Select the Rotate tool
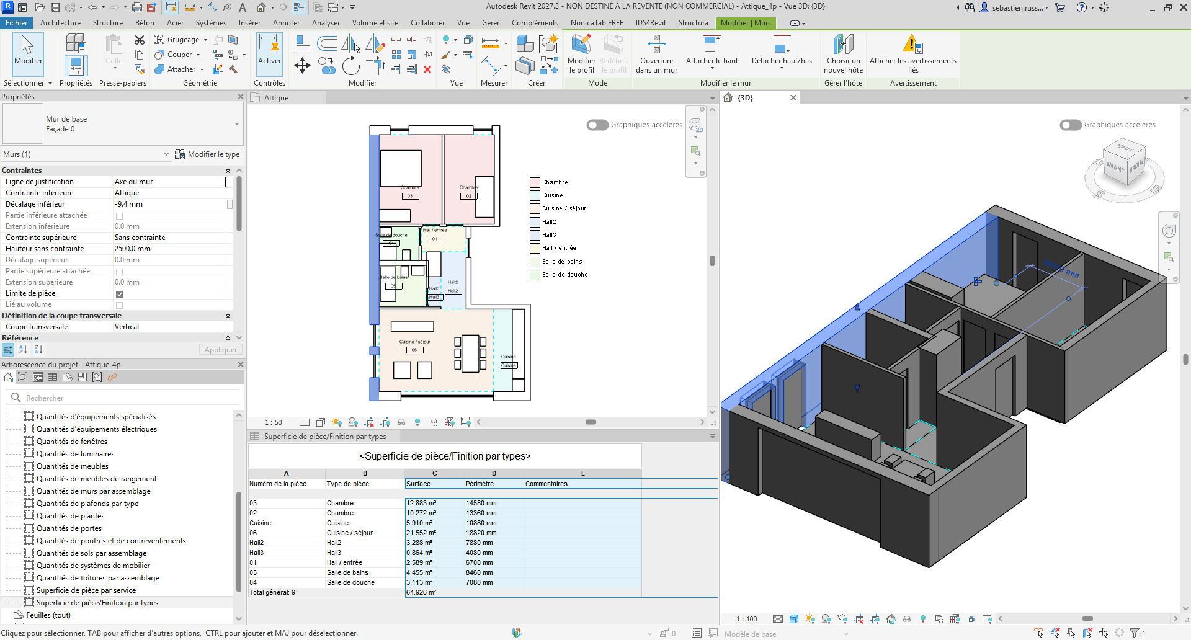Screen dimensions: 1191x640 coord(350,66)
